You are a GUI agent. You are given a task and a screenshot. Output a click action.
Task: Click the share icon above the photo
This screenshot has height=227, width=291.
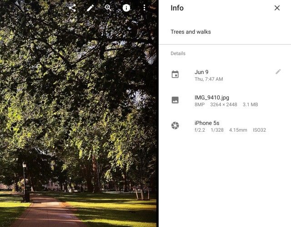[72, 8]
